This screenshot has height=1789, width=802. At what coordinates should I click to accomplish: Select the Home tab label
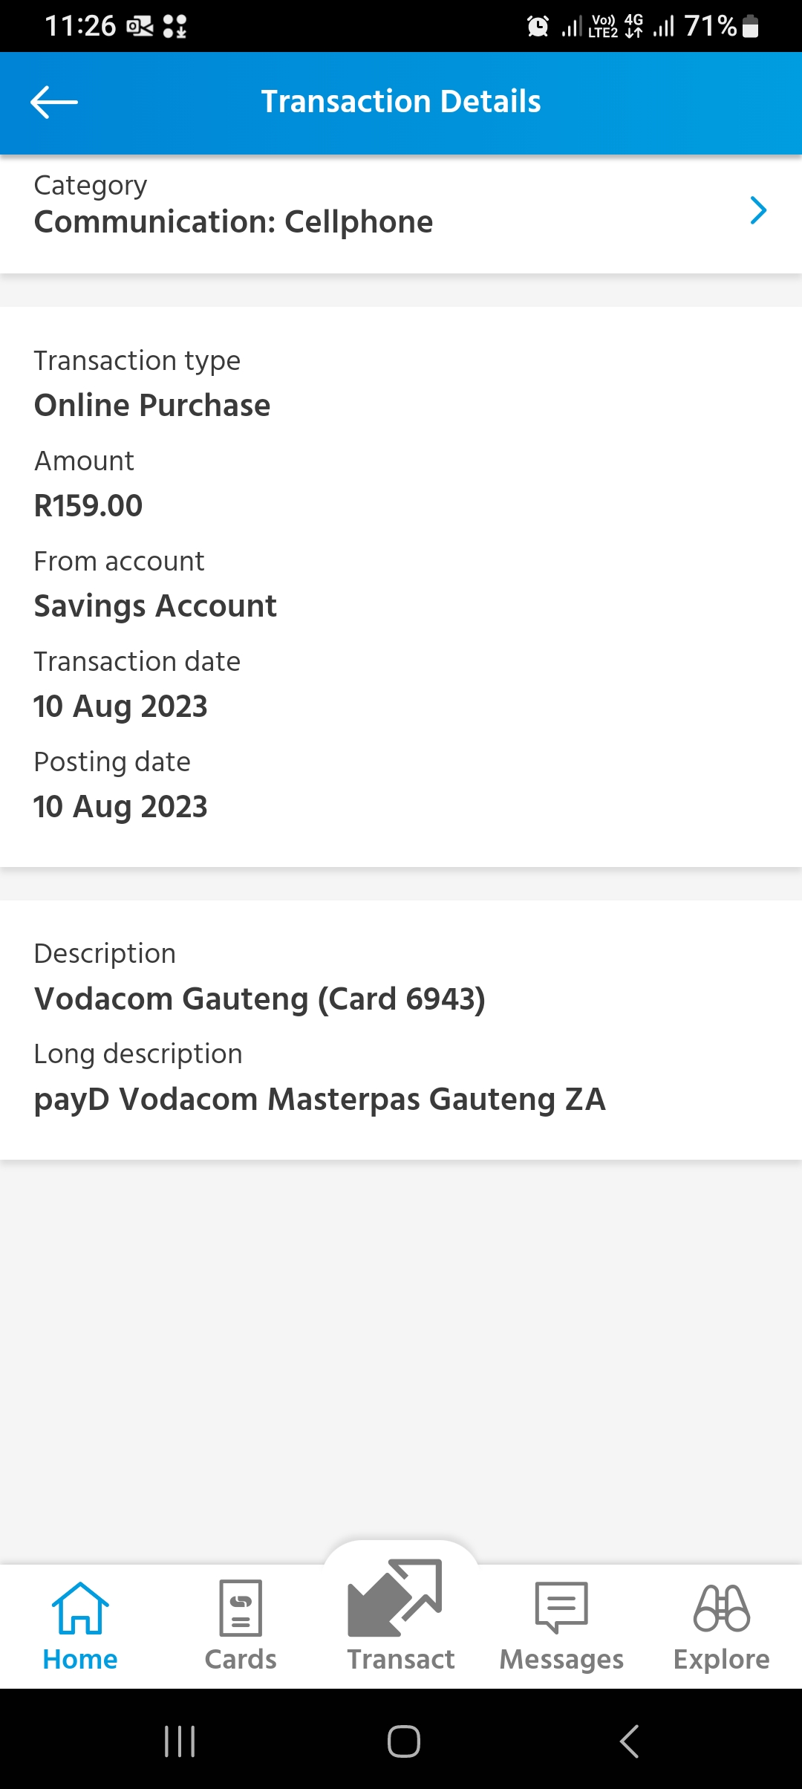(80, 1659)
